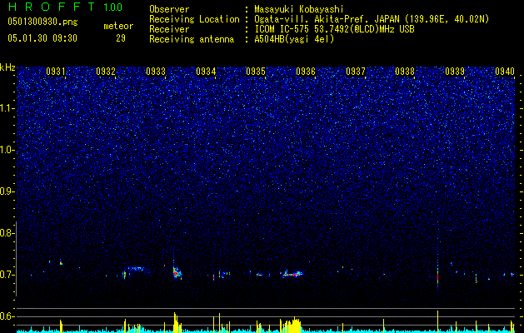The width and height of the screenshot is (524, 333).
Task: Click the Ogata-vill. Akita-Pref. JAPAN location text
Action: coord(370,19)
